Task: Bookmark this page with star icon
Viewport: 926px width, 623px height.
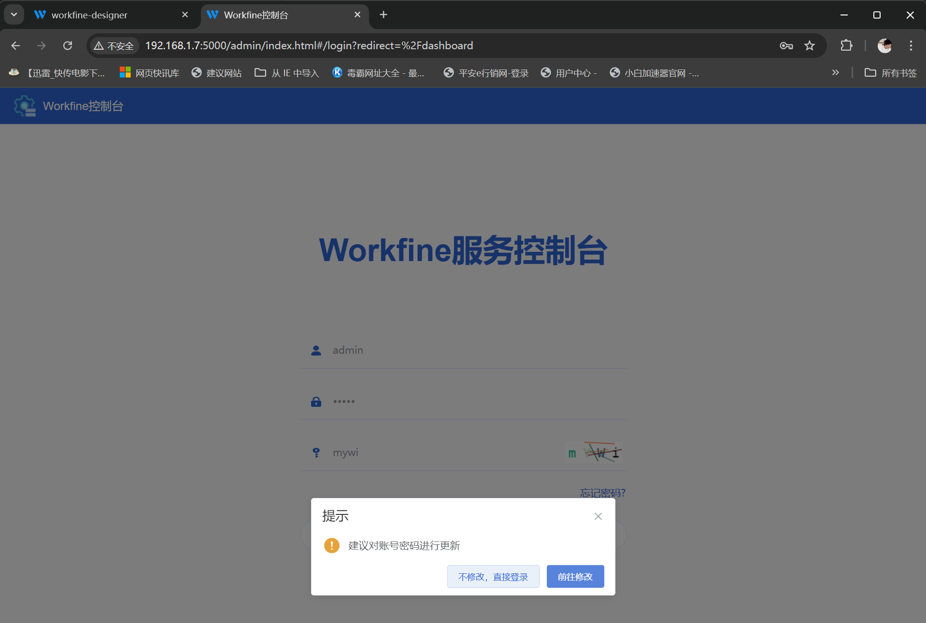Action: [810, 45]
